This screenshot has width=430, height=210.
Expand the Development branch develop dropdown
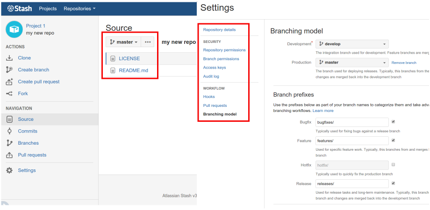(352, 44)
